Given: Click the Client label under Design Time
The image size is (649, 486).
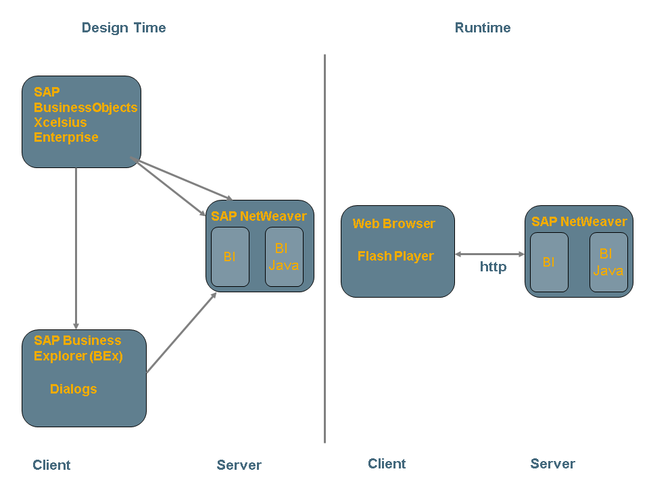Looking at the screenshot, I should click(51, 464).
